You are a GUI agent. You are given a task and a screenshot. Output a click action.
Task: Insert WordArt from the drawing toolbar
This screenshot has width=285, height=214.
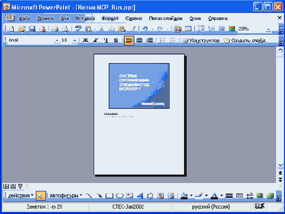(x=140, y=196)
